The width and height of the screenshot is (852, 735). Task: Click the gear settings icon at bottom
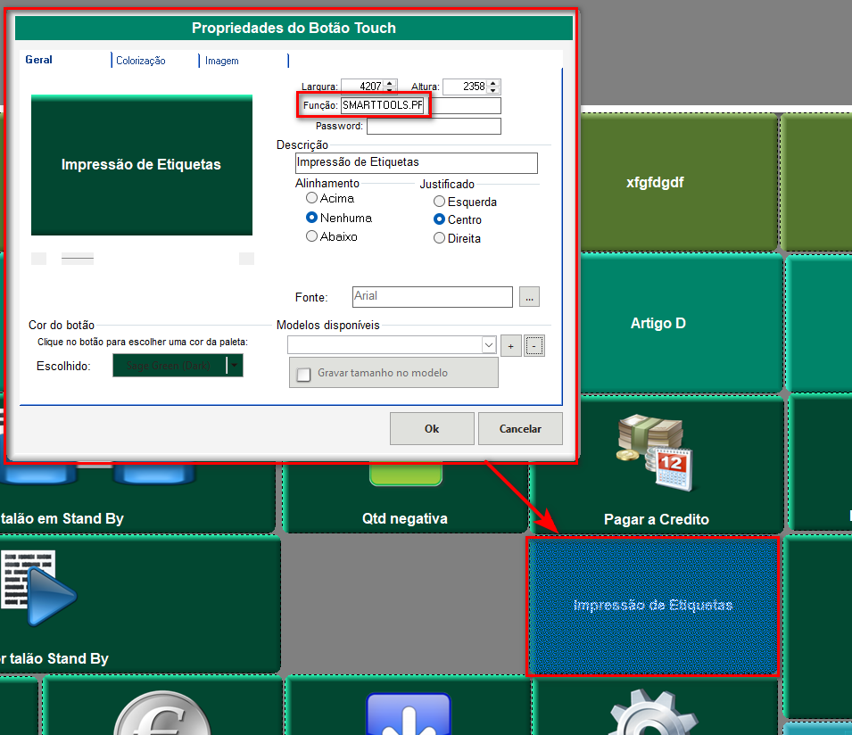648,716
